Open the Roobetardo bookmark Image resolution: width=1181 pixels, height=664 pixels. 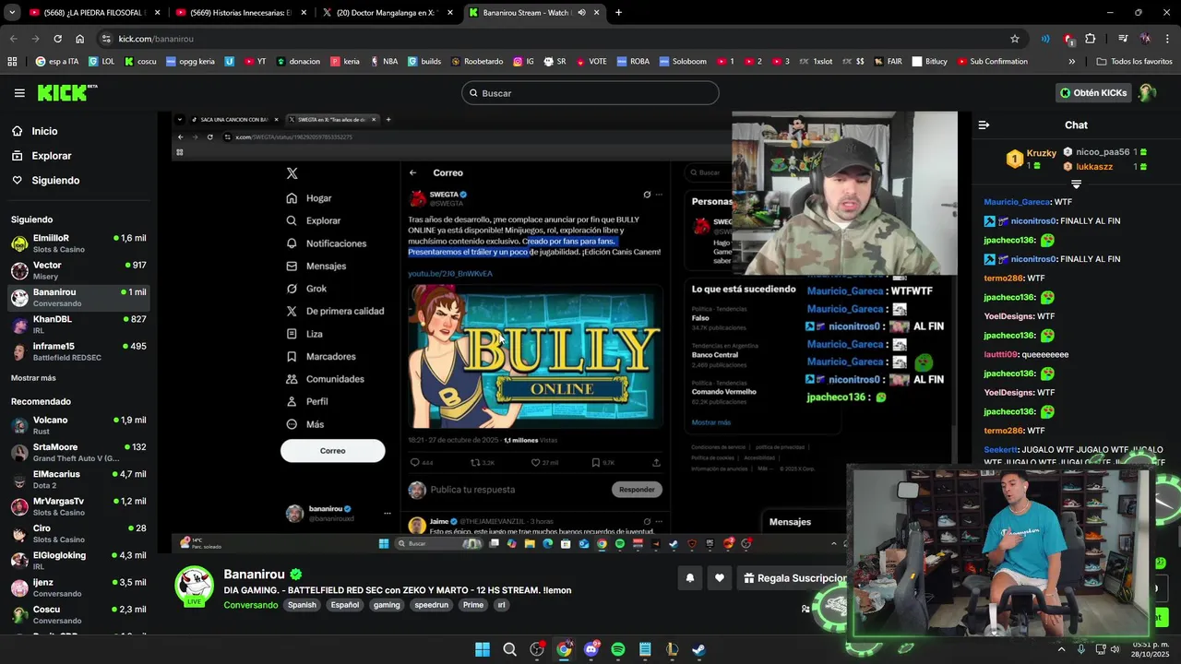477,62
